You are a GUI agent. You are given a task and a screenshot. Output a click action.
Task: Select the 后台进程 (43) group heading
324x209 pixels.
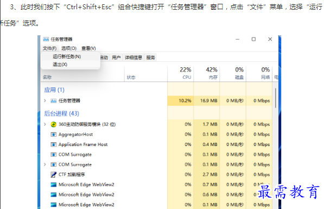(61, 113)
